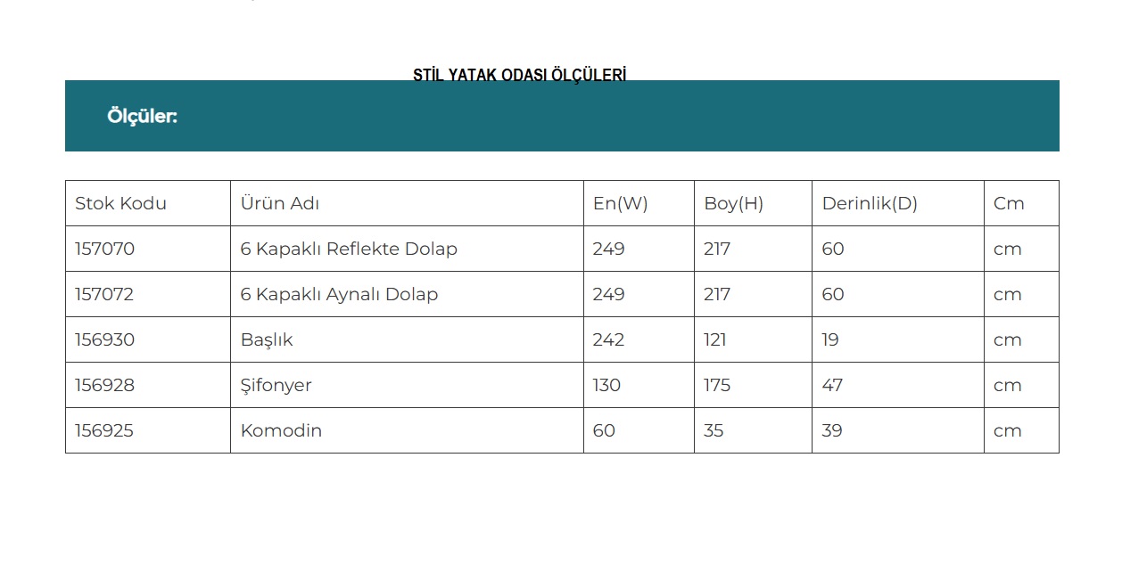Image resolution: width=1122 pixels, height=564 pixels.
Task: Click '6 Kapaklı Reflekte Dolap' product name
Action: pyautogui.click(x=349, y=249)
